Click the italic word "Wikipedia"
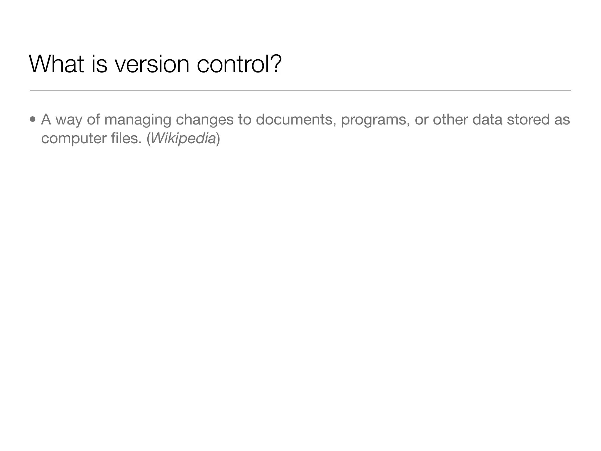The width and height of the screenshot is (601, 451). pos(183,138)
